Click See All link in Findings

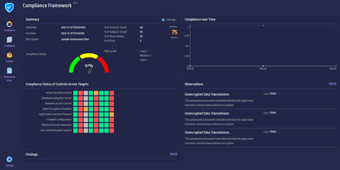[x=173, y=154]
